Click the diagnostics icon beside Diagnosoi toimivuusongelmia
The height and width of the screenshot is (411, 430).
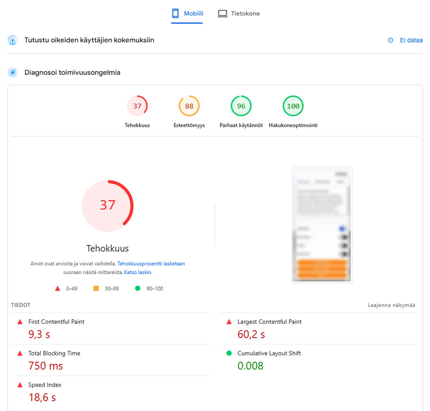coord(13,72)
